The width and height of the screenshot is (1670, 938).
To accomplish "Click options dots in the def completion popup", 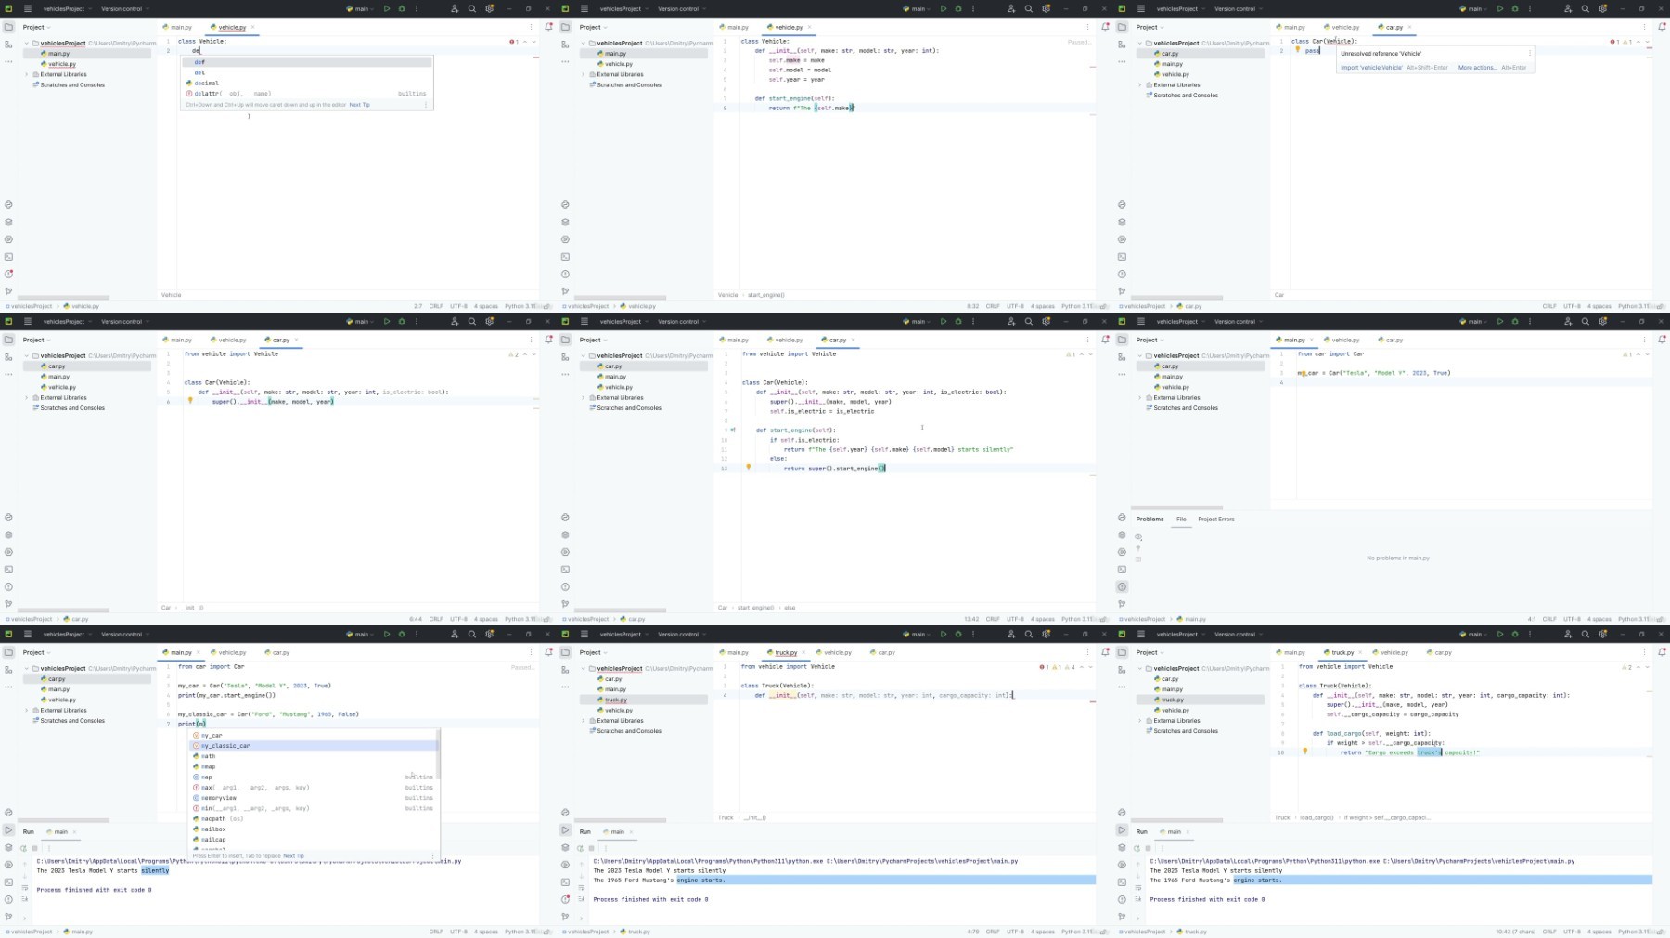I will click(426, 105).
